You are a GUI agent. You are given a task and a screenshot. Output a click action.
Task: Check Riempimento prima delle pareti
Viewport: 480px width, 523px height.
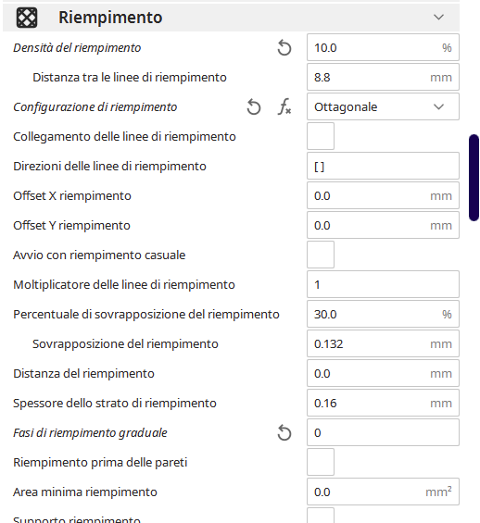[x=321, y=462]
